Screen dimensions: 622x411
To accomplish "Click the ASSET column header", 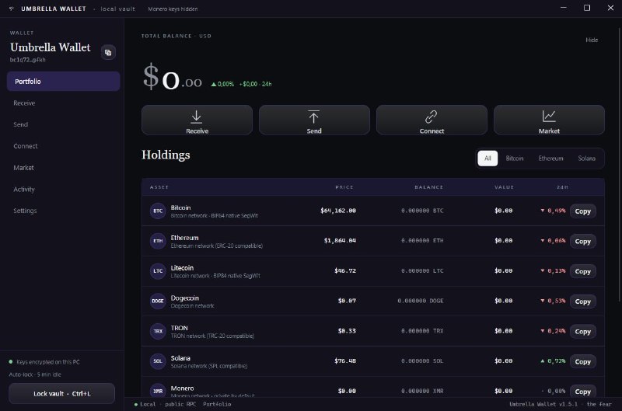I will (x=159, y=187).
